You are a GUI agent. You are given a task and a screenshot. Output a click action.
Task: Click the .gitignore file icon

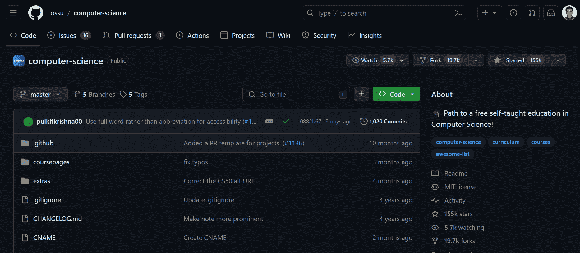(25, 200)
